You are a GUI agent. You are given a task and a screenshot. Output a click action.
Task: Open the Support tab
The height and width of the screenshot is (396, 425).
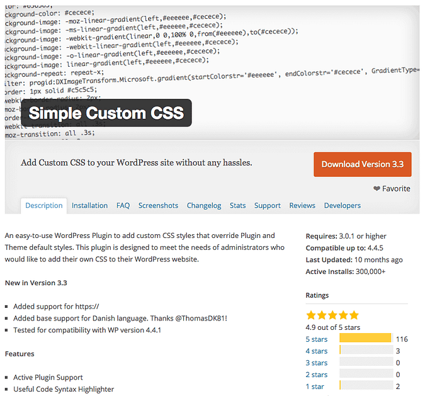(267, 205)
